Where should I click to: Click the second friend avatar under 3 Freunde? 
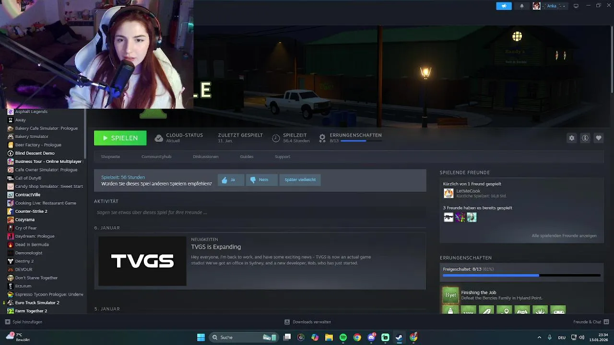click(460, 218)
